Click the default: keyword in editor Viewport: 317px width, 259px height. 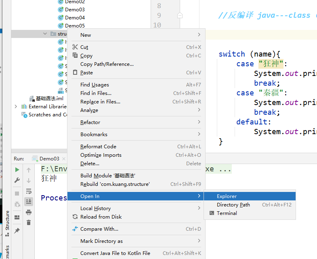click(x=254, y=122)
